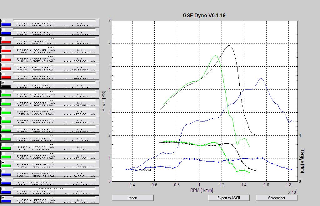Image resolution: width=320 pixels, height=206 pixels.
Task: Select the RPM [1/min] axis label
Action: 202,190
